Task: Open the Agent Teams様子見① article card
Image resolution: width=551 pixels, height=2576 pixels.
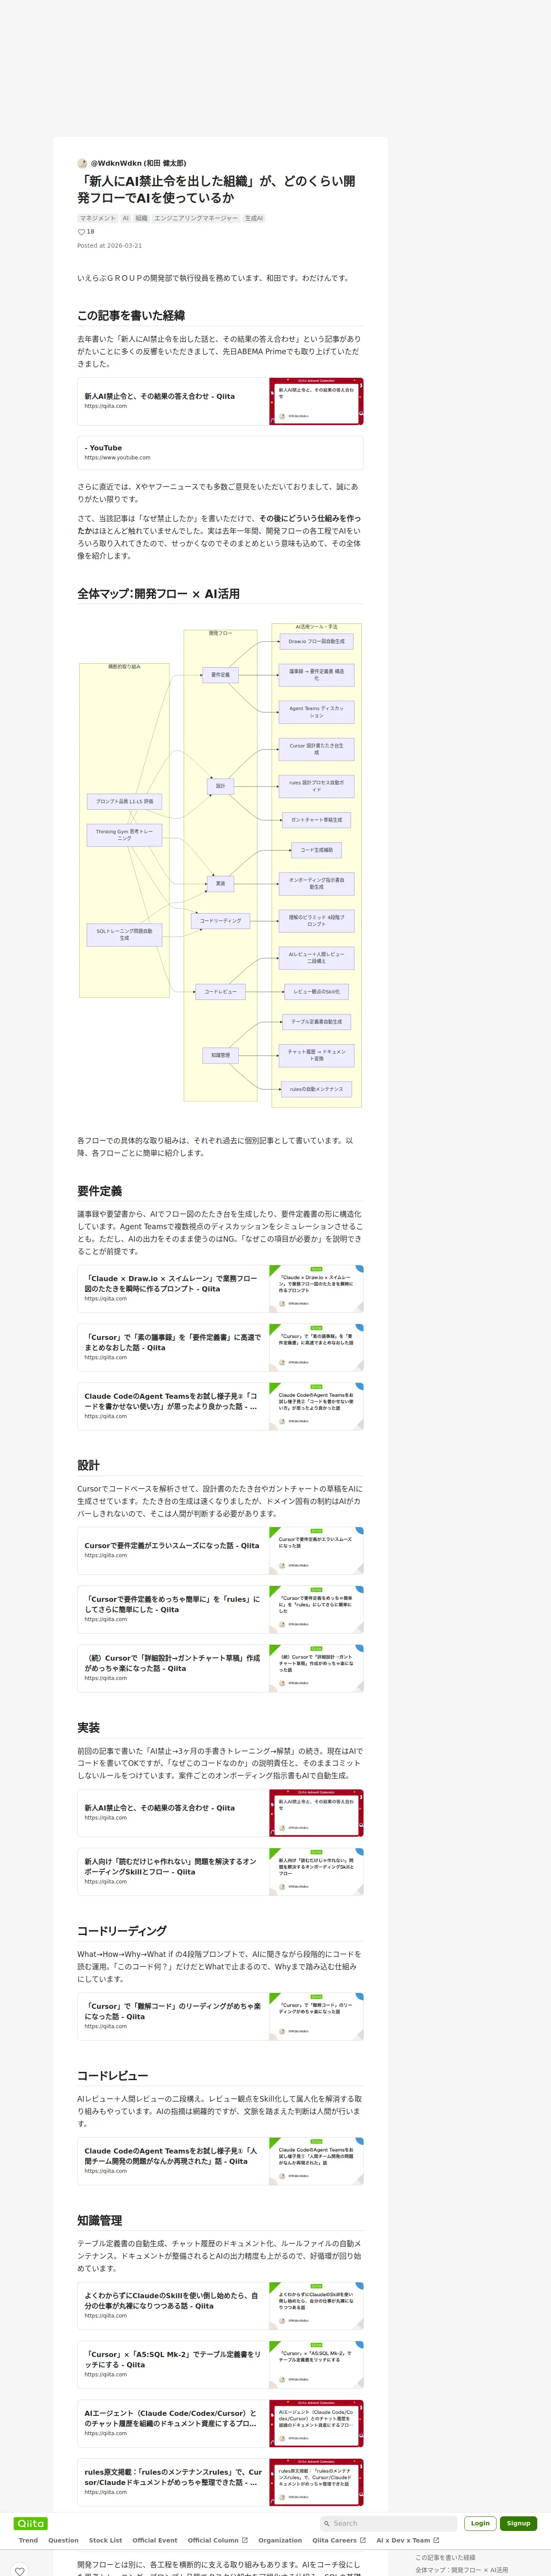Action: coord(220,2161)
